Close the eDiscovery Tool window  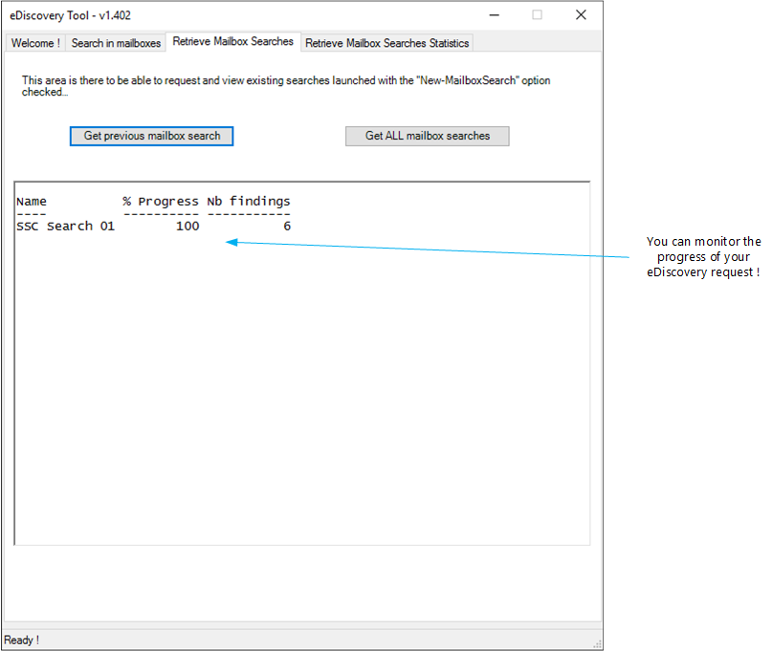point(581,15)
